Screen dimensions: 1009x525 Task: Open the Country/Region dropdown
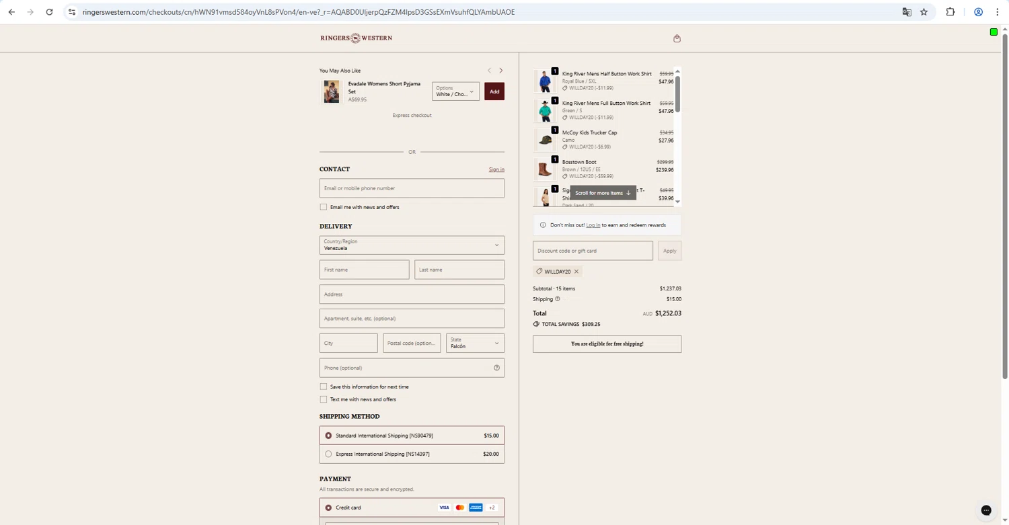(412, 245)
